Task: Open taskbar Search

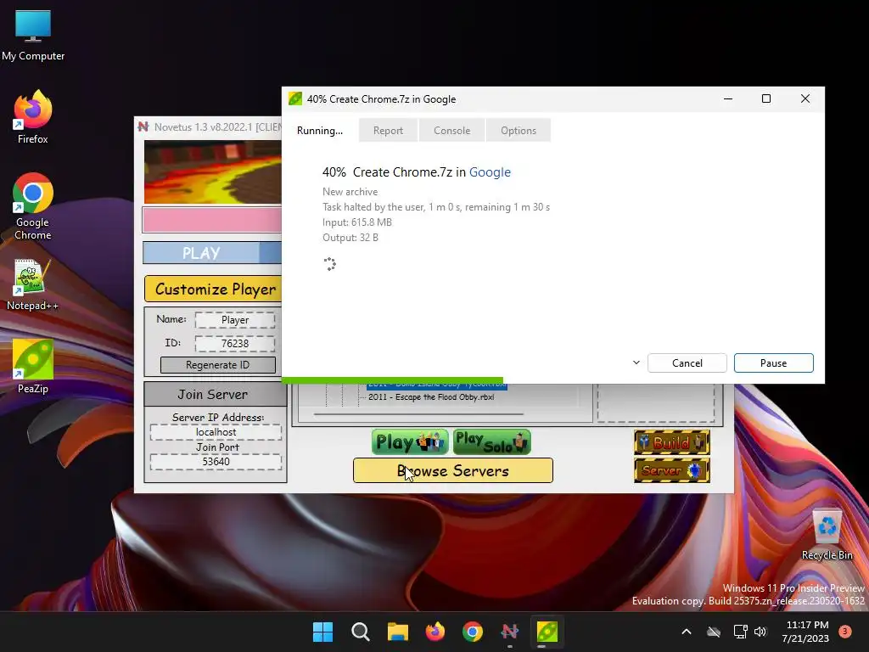Action: [x=360, y=632]
